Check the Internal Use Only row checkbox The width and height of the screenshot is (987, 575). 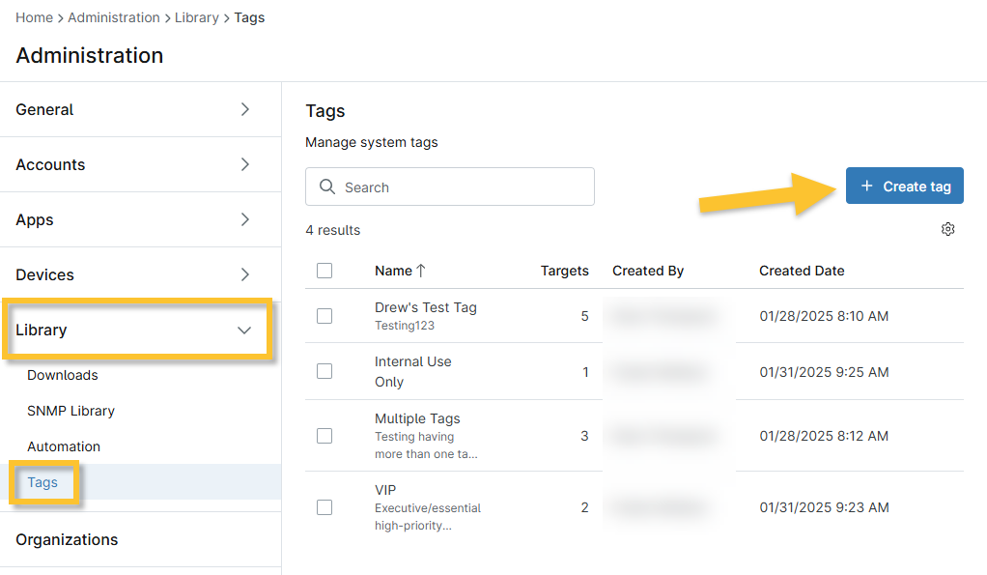point(324,372)
